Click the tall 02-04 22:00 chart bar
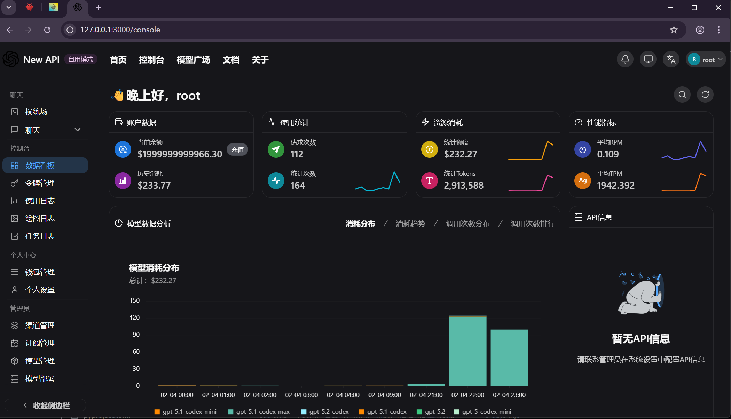Image resolution: width=731 pixels, height=419 pixels. click(467, 351)
